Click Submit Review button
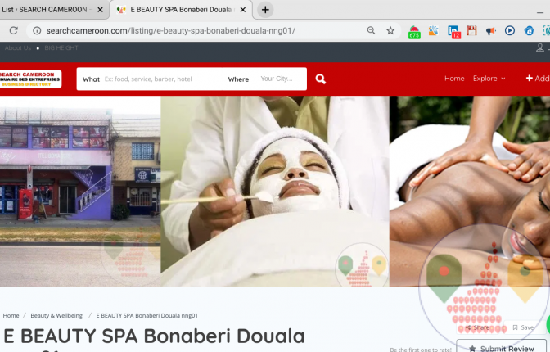The image size is (550, 352). coord(502,347)
